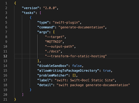Click the "--output-path" argument
The image size is (139, 103).
click(59, 47)
